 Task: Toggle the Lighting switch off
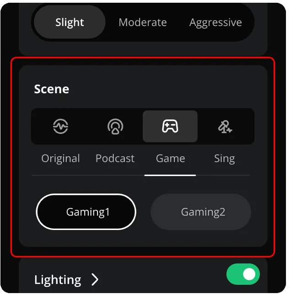tap(243, 274)
